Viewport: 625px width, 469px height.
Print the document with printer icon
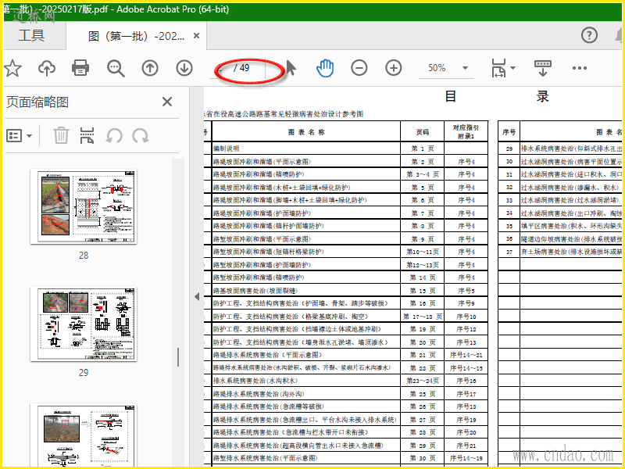point(80,68)
